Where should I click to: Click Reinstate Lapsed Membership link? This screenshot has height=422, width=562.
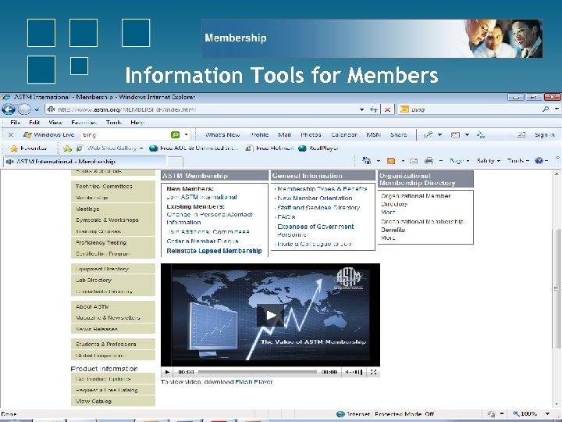tap(214, 251)
